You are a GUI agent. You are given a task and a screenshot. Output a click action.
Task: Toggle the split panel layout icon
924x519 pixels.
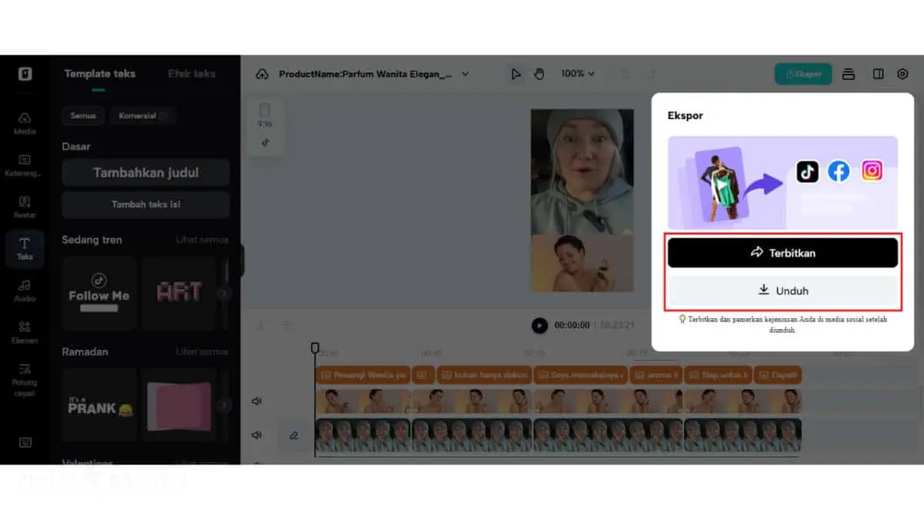click(878, 74)
